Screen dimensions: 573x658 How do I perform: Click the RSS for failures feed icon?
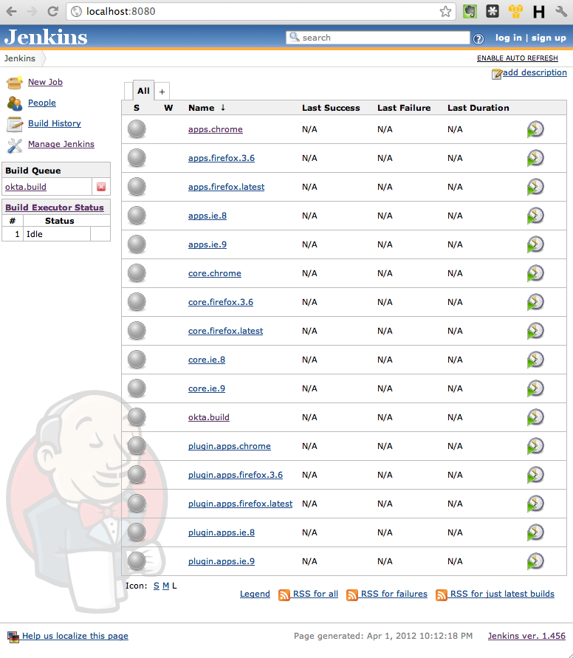pos(352,594)
